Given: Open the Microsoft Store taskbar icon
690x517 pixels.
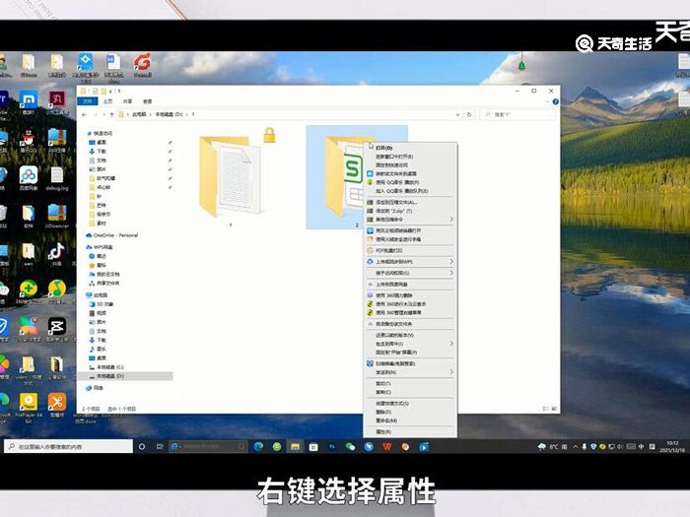Looking at the screenshot, I should click(313, 447).
